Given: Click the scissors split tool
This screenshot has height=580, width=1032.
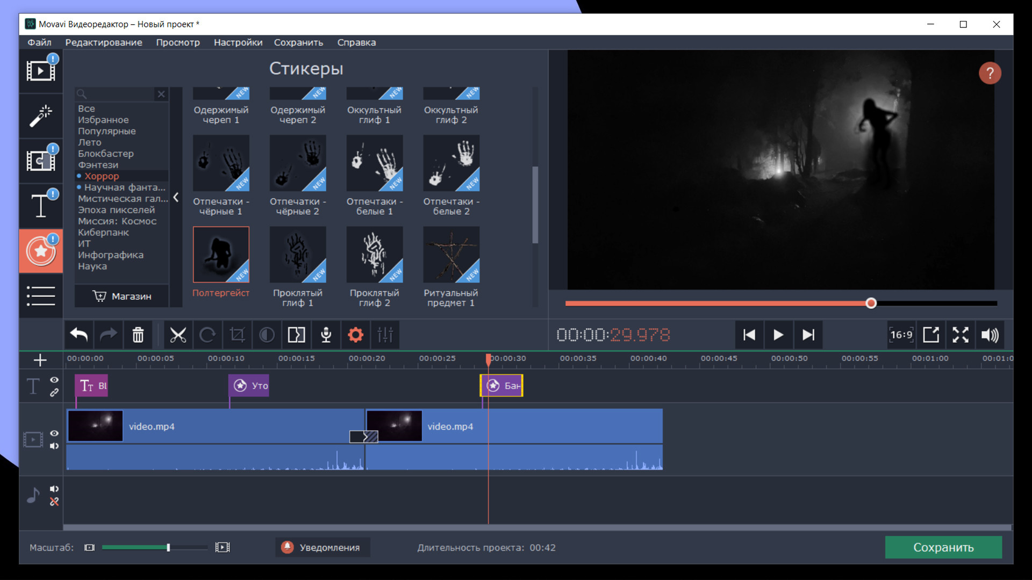Looking at the screenshot, I should click(178, 335).
